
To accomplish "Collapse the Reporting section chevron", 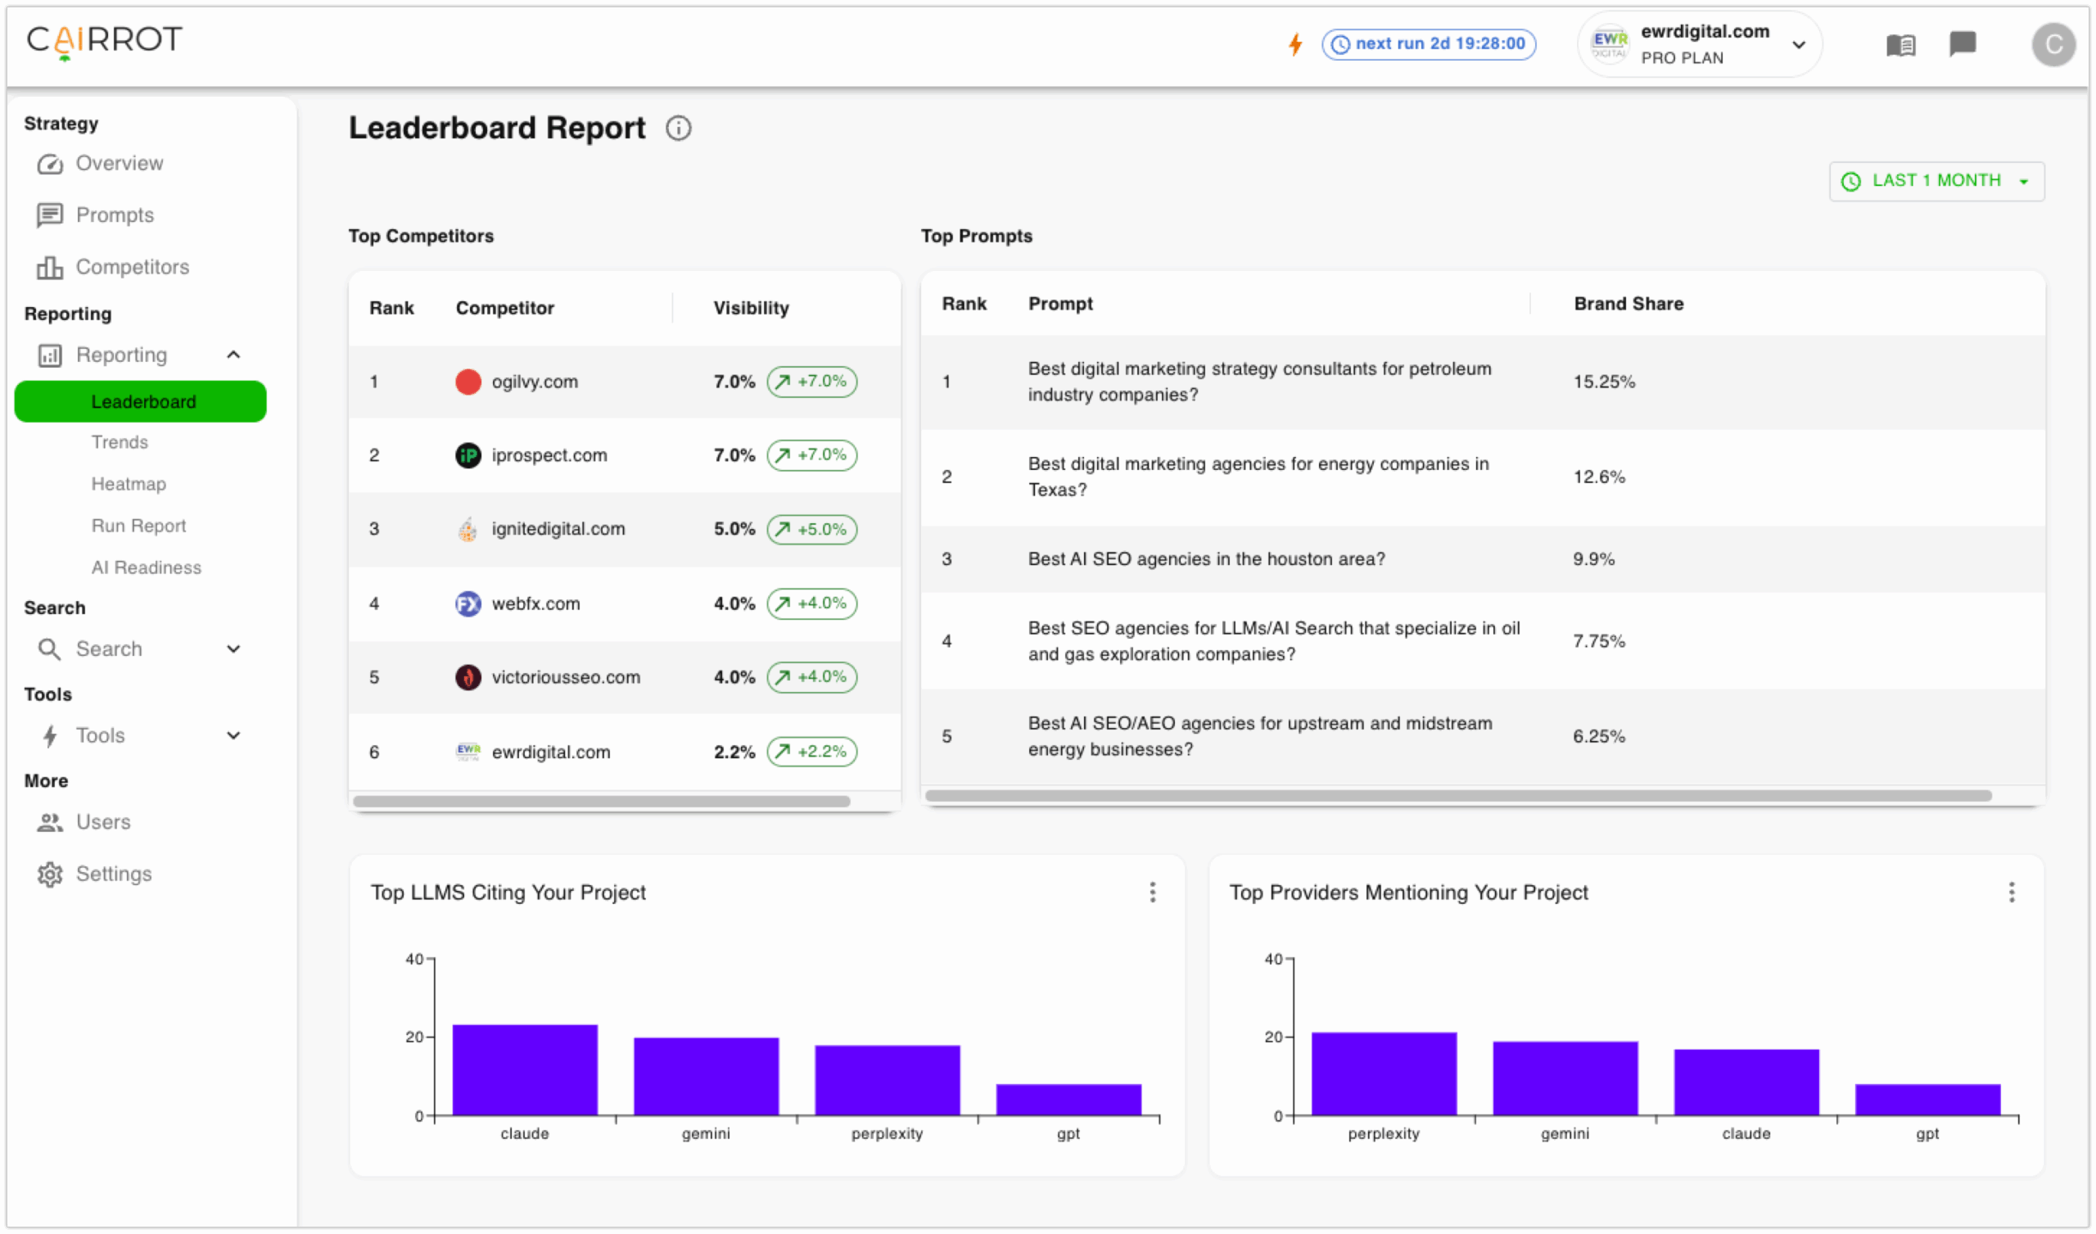I will click(x=233, y=355).
